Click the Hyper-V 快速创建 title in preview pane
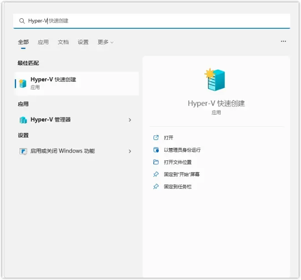This screenshot has width=301, height=280. coord(216,104)
